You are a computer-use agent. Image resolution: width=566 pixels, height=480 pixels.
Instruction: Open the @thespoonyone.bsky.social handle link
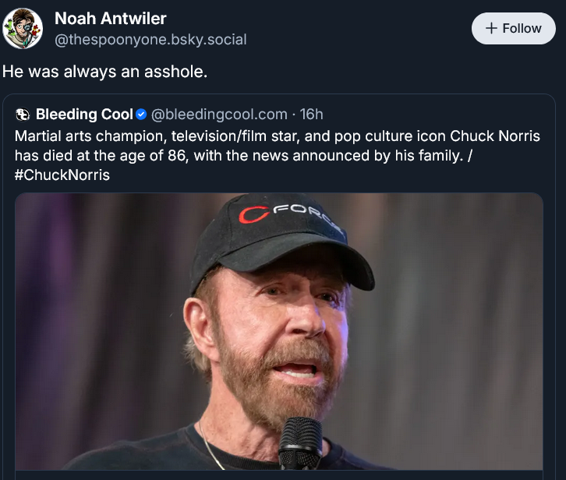[x=150, y=39]
